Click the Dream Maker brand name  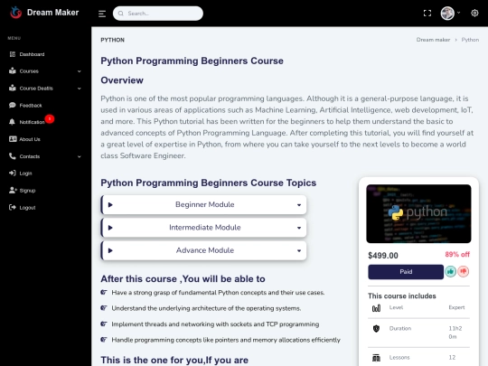point(52,13)
